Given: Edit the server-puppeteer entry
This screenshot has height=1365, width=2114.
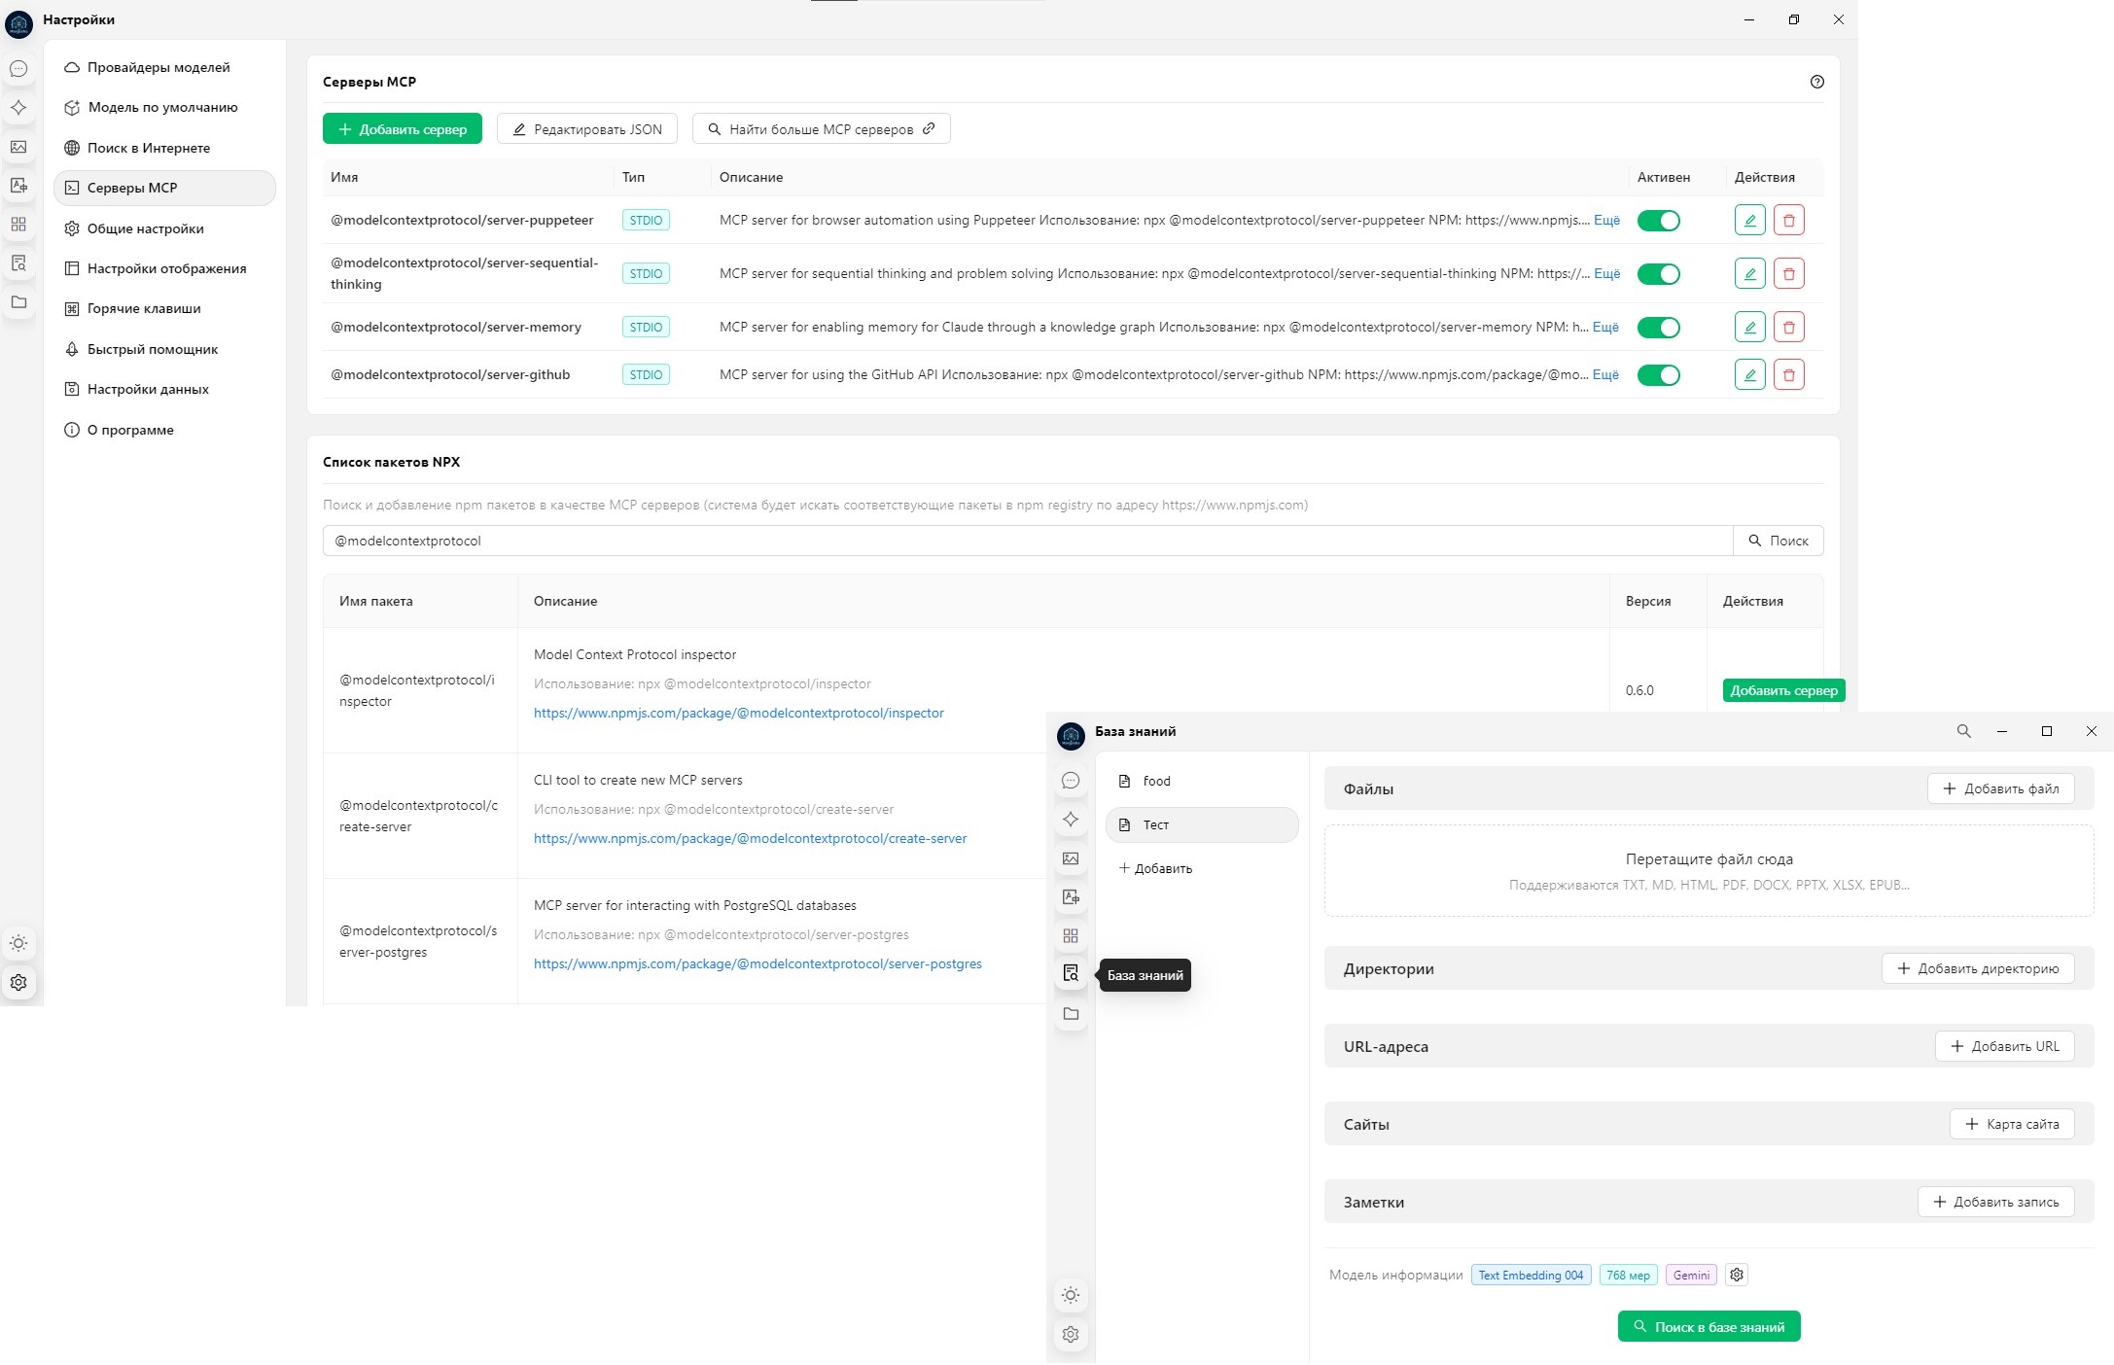Looking at the screenshot, I should [1750, 221].
